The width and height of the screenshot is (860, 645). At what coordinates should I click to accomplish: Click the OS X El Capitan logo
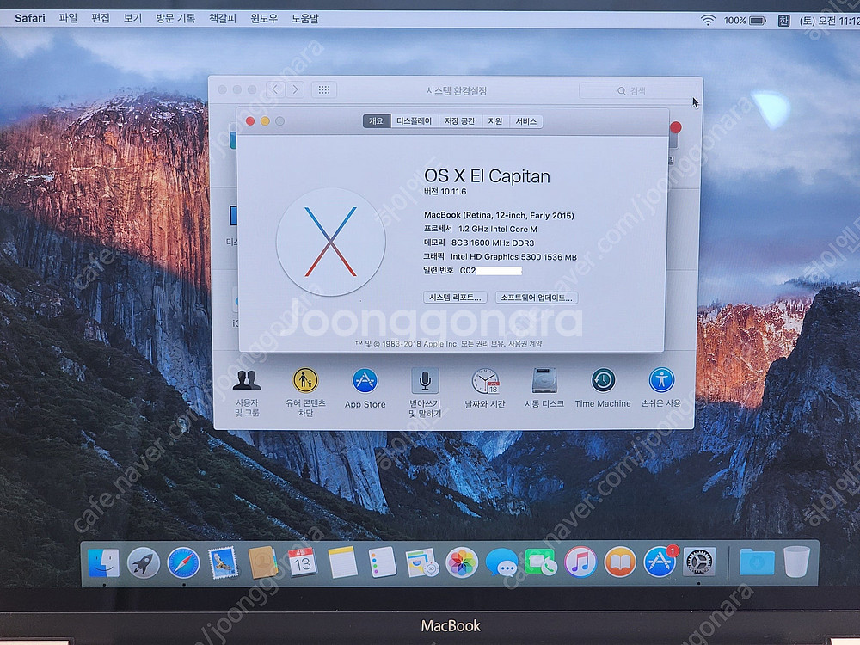tap(330, 242)
